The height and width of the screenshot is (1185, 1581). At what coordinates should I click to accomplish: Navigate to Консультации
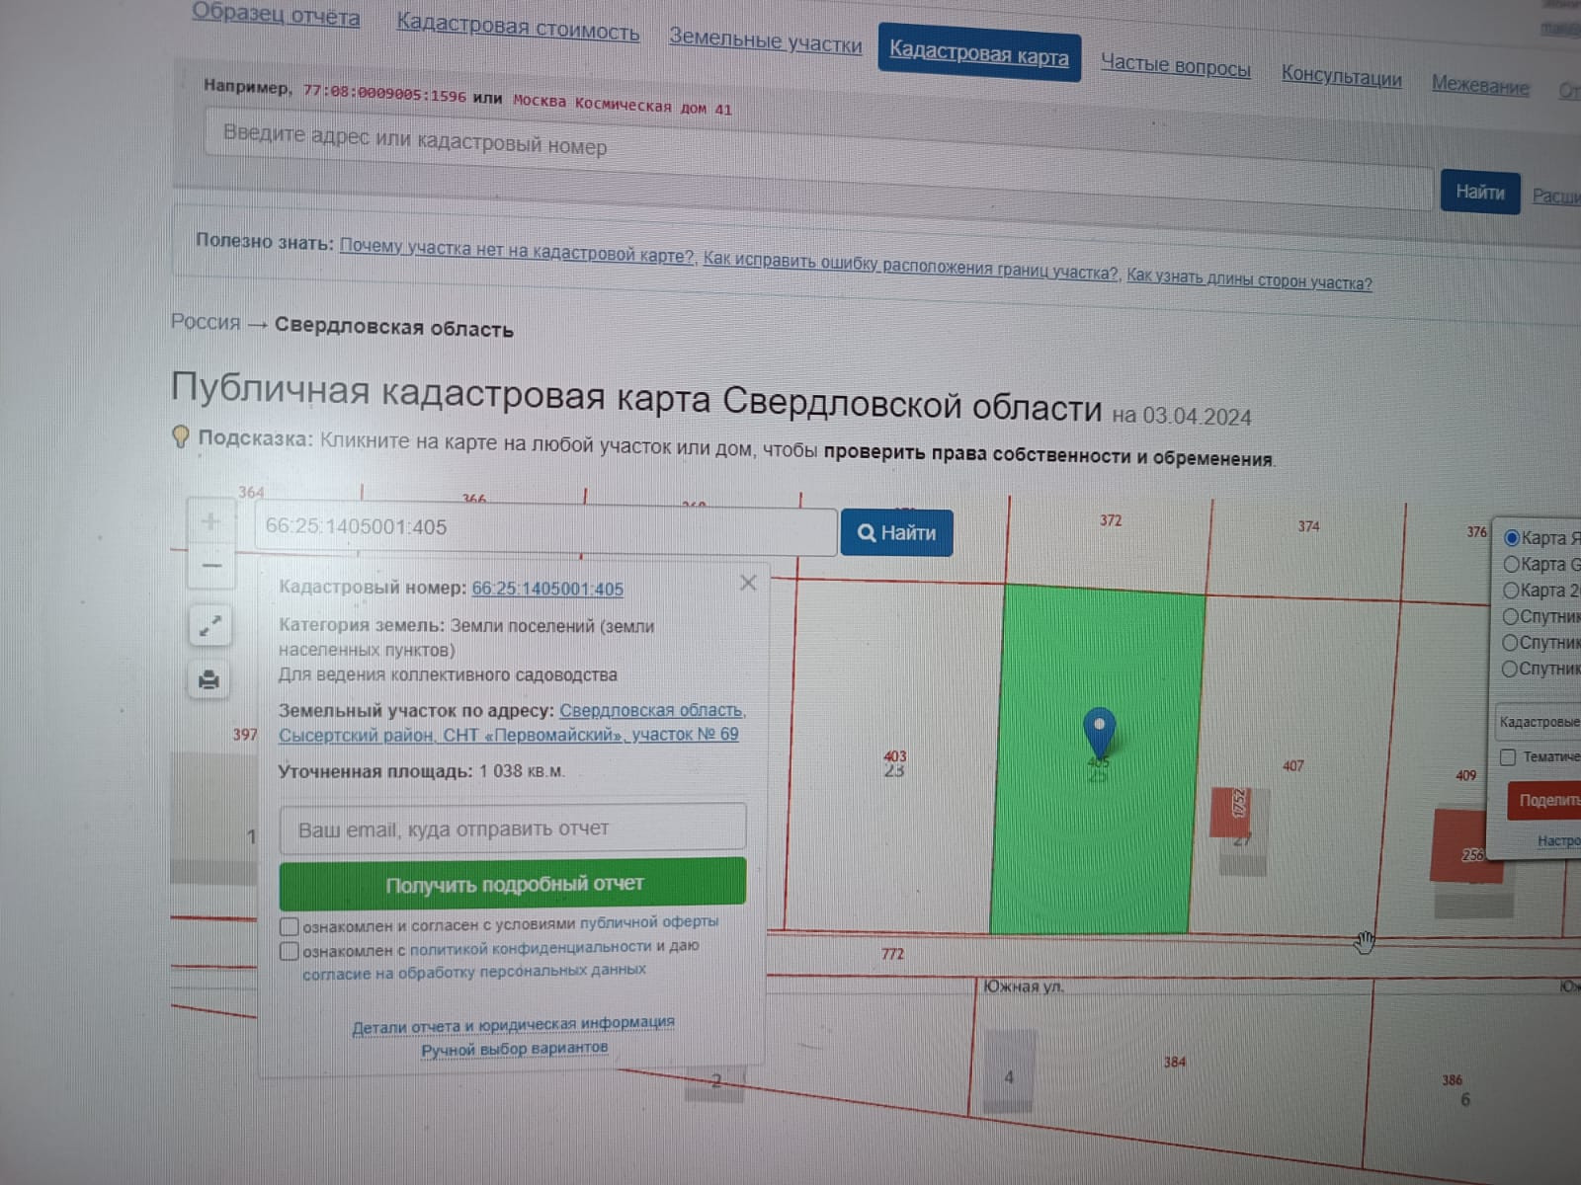(x=1341, y=76)
